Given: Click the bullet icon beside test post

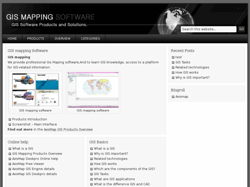Looking at the screenshot, I should [x=173, y=58].
